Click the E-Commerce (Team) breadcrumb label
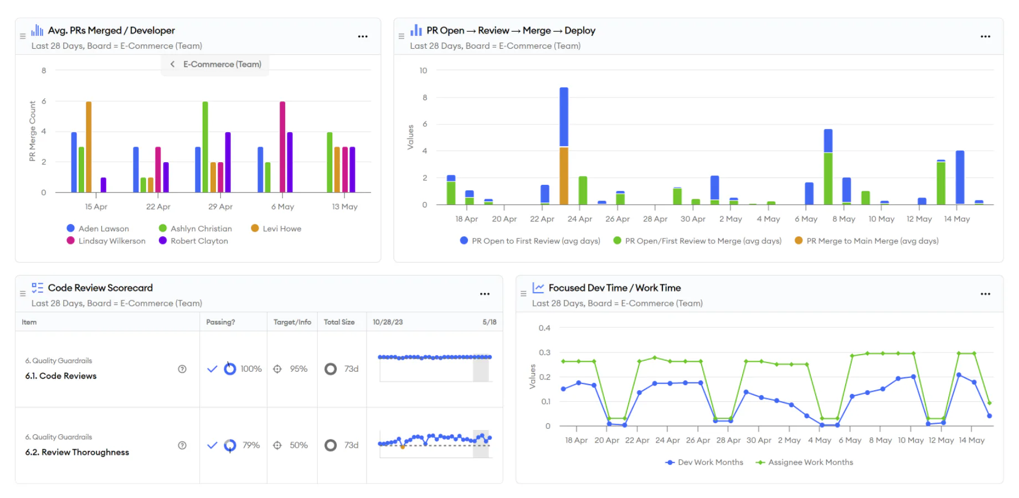This screenshot has height=498, width=1019. tap(222, 64)
